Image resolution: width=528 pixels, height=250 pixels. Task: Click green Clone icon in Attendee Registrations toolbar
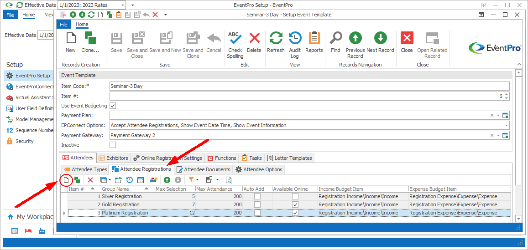[x=77, y=180]
